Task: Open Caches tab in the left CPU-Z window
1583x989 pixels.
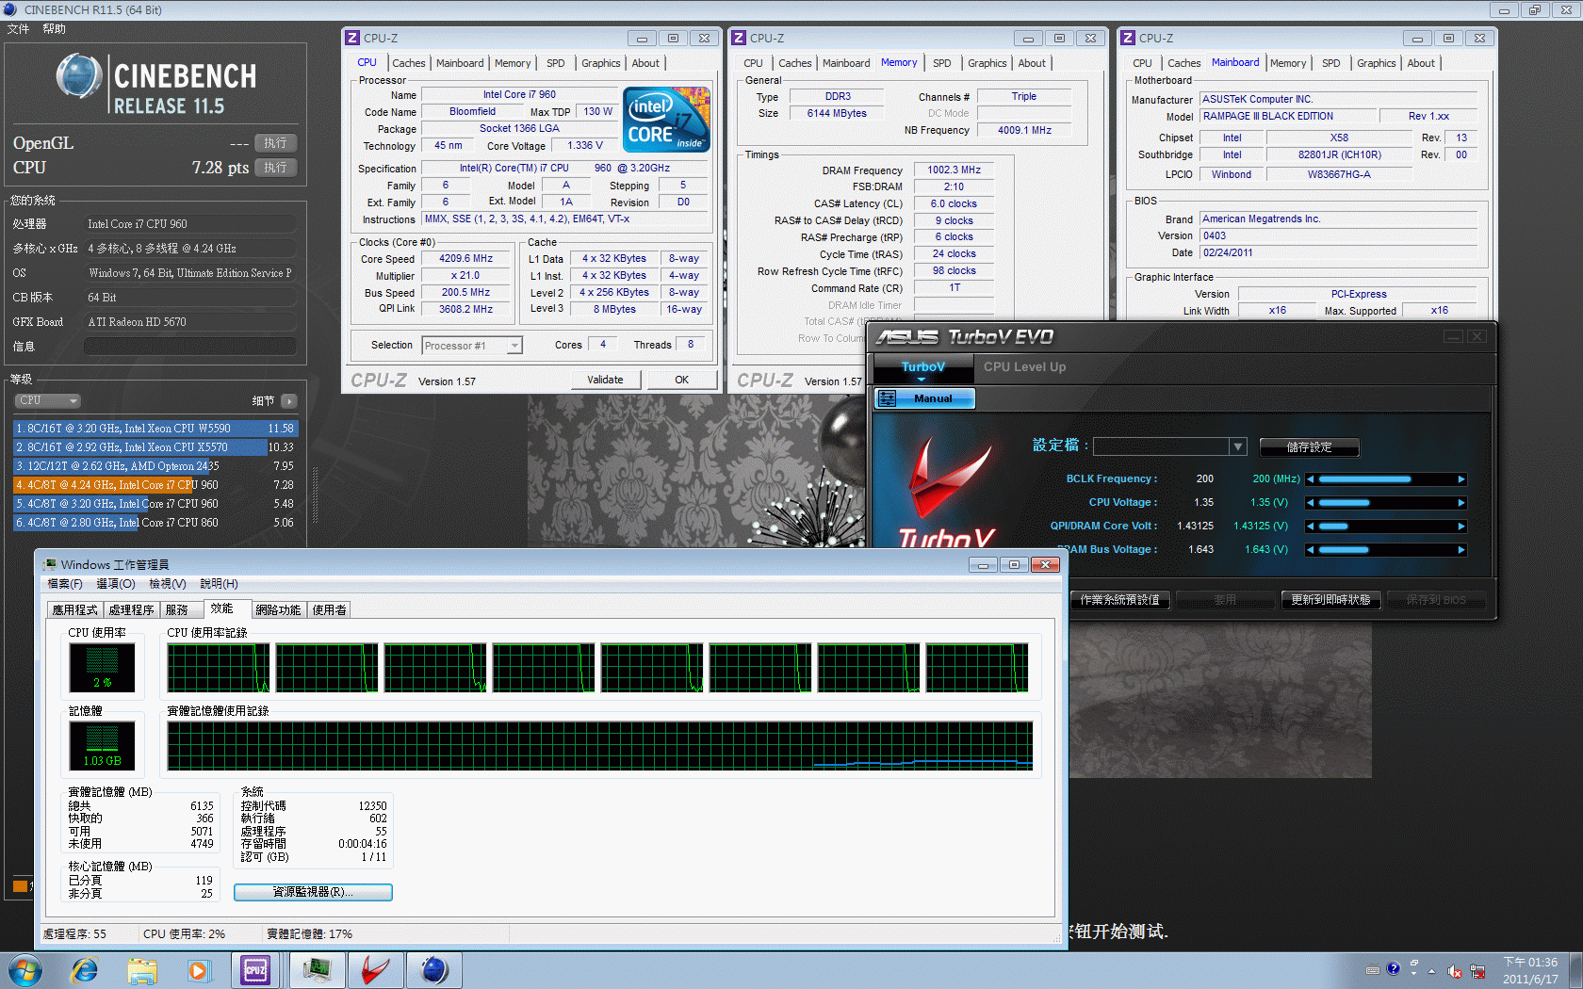Action: tap(409, 63)
